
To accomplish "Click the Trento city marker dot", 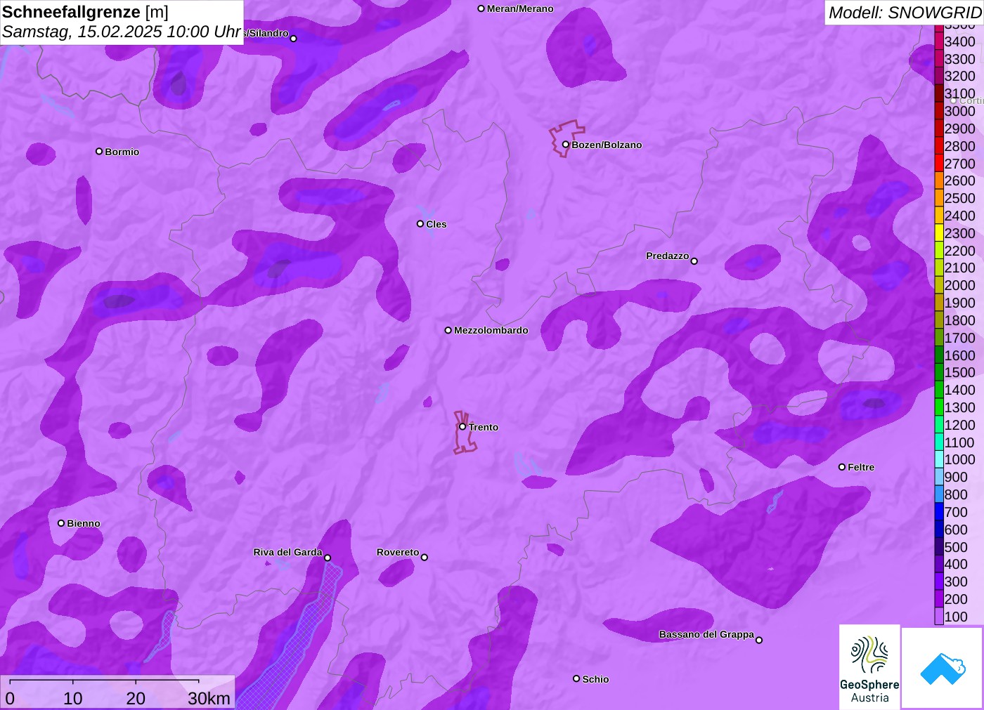I will click(x=462, y=427).
